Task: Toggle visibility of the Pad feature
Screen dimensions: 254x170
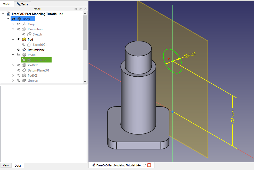Action: pos(19,40)
